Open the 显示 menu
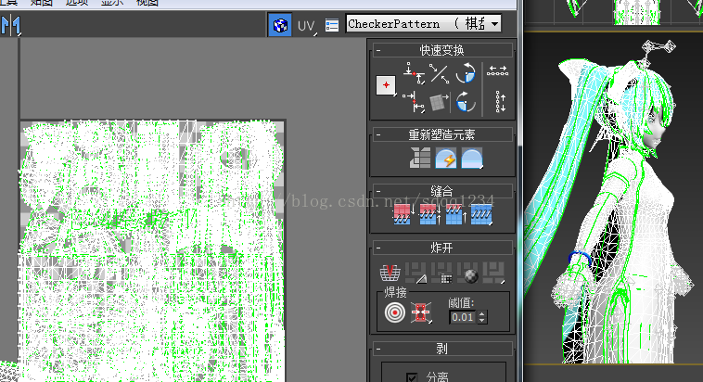 [112, 3]
